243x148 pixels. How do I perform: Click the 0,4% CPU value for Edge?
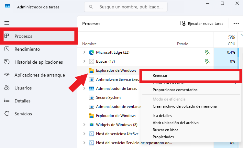pyautogui.click(x=231, y=52)
